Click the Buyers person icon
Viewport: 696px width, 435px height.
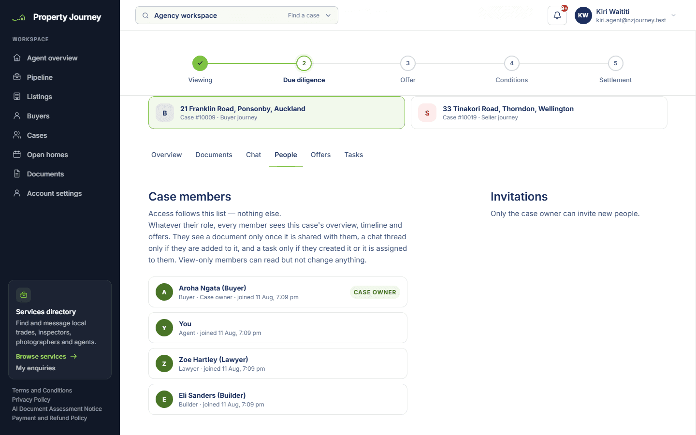[x=17, y=116]
